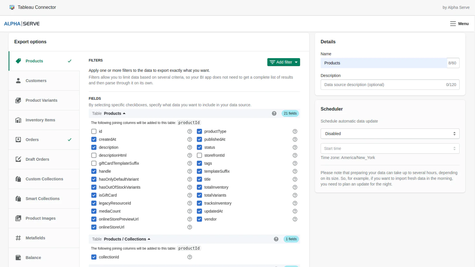Click help icon next to totalInventory field
The height and width of the screenshot is (267, 475).
point(295,187)
